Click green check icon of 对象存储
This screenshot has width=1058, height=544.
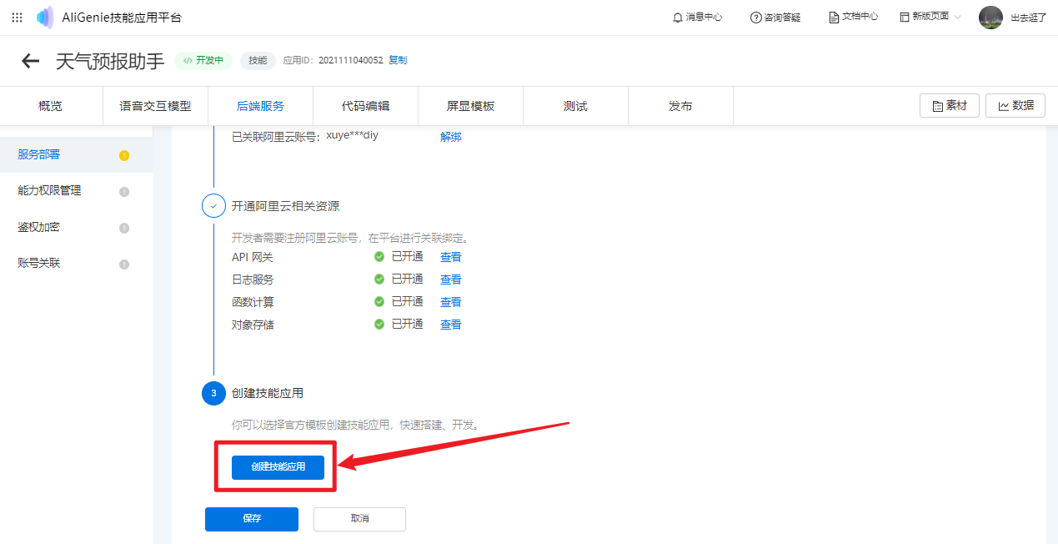pos(379,325)
